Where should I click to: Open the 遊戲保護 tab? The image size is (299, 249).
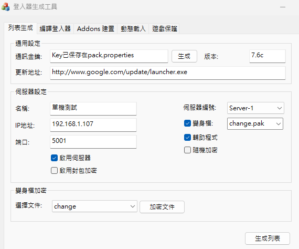click(165, 29)
